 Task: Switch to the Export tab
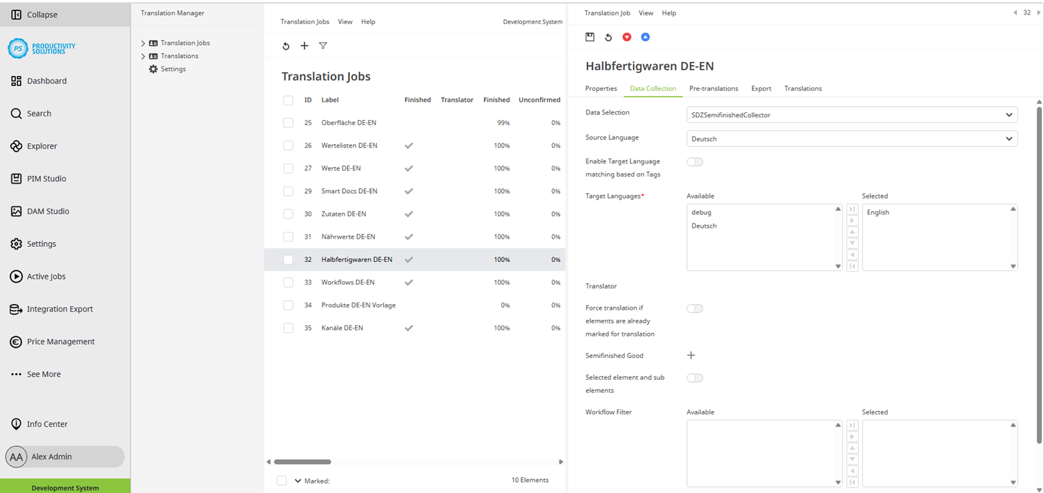761,88
